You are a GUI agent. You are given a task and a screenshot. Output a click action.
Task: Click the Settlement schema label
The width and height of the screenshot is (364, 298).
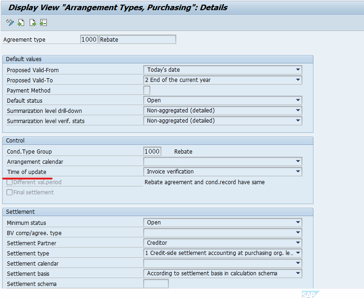tap(32, 284)
